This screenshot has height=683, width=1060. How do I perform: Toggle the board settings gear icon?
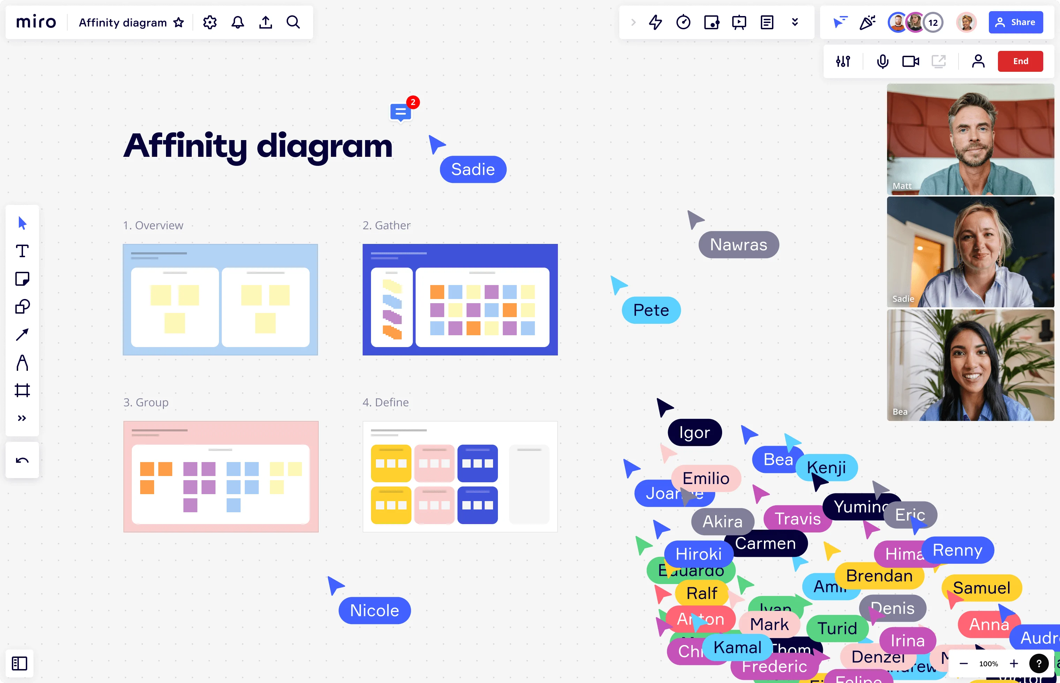[209, 22]
